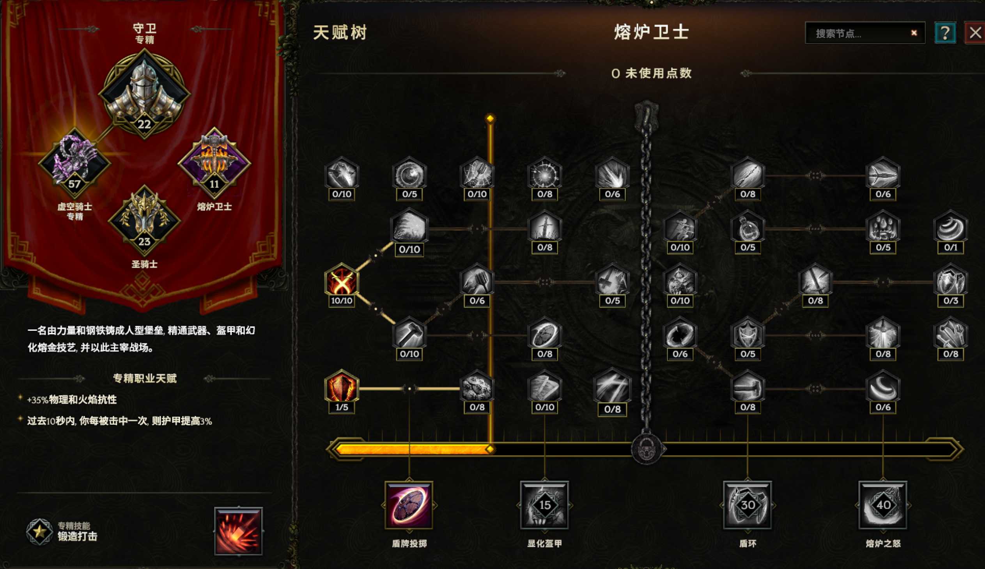The width and height of the screenshot is (985, 569).
Task: Open the 熔炉卫士 mastery emblem
Action: [x=214, y=163]
